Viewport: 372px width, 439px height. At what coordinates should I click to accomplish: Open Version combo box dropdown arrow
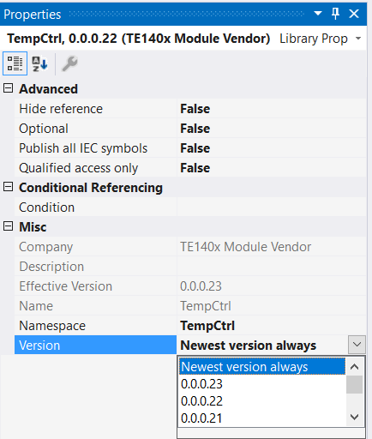[x=357, y=345]
